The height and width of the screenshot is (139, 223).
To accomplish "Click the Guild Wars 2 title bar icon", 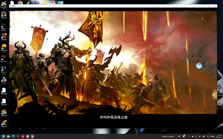I will pos(11,6).
